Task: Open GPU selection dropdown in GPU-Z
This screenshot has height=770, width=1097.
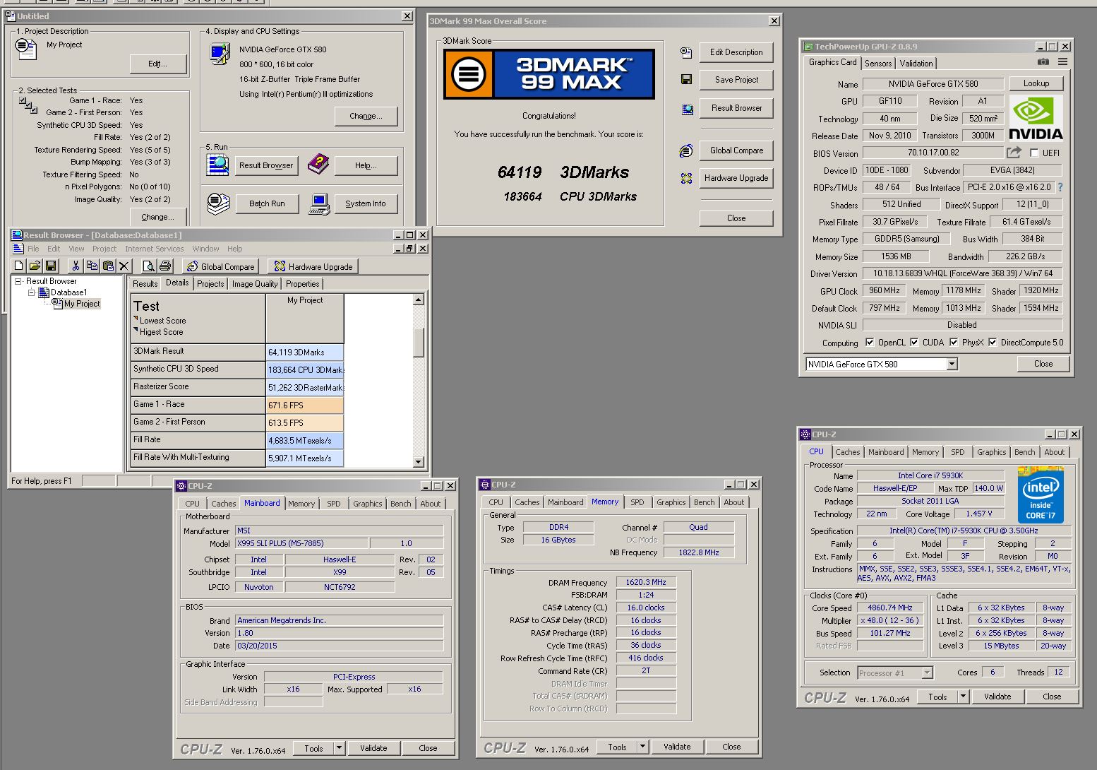Action: tap(952, 365)
